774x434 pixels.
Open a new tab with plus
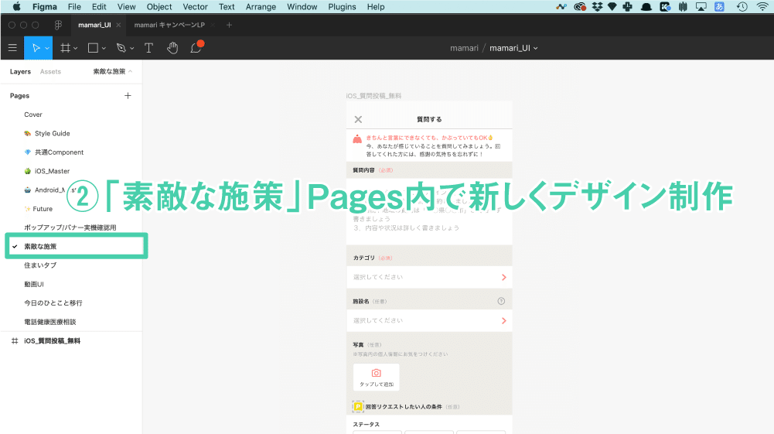(x=229, y=25)
